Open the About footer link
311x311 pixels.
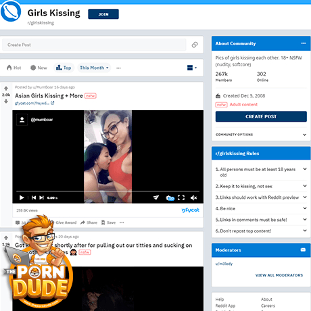266,300
